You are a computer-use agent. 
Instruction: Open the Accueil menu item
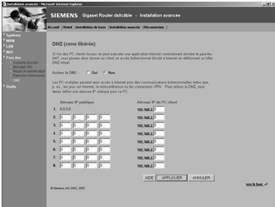click(x=53, y=27)
